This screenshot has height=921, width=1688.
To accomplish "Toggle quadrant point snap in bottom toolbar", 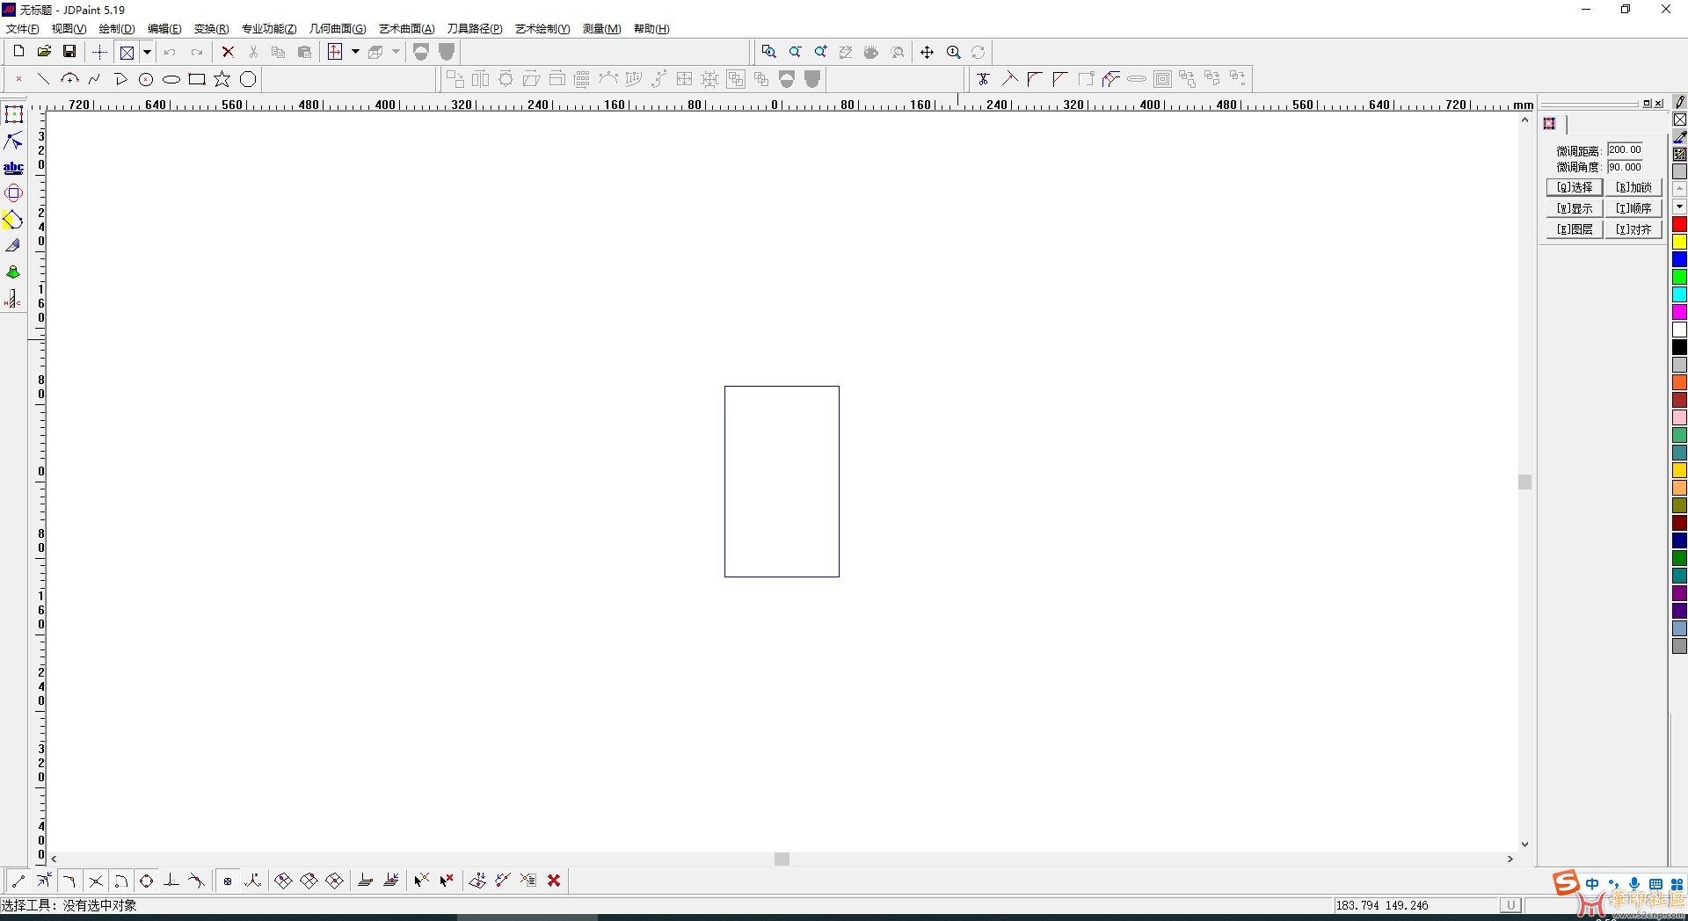I will tap(147, 881).
